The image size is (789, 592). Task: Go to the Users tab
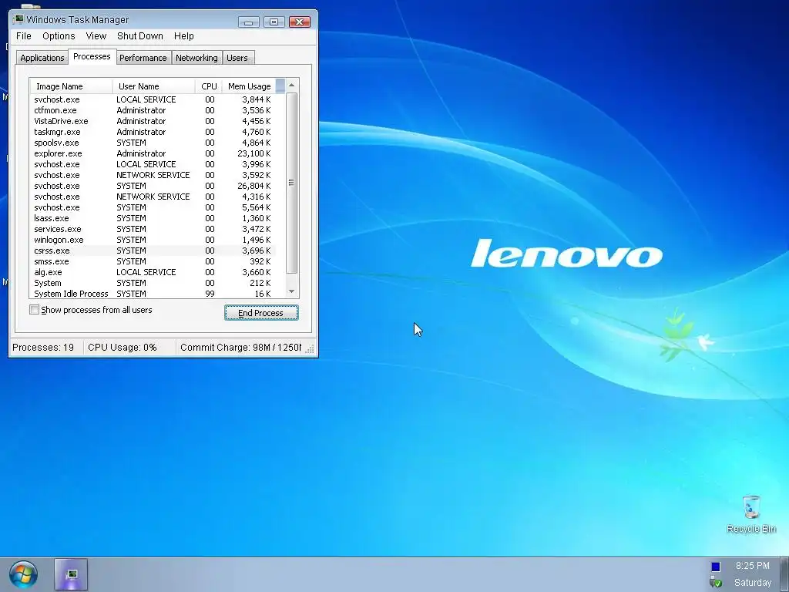(x=237, y=58)
